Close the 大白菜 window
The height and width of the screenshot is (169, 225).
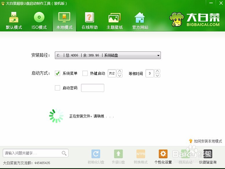[x=221, y=3]
